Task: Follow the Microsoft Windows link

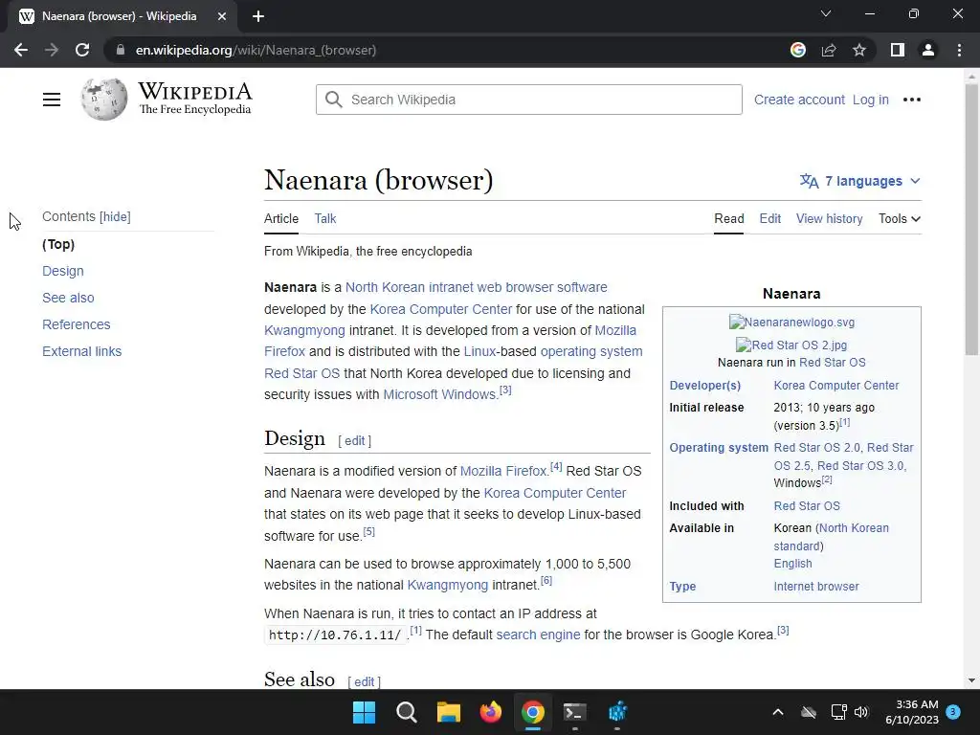Action: (439, 395)
